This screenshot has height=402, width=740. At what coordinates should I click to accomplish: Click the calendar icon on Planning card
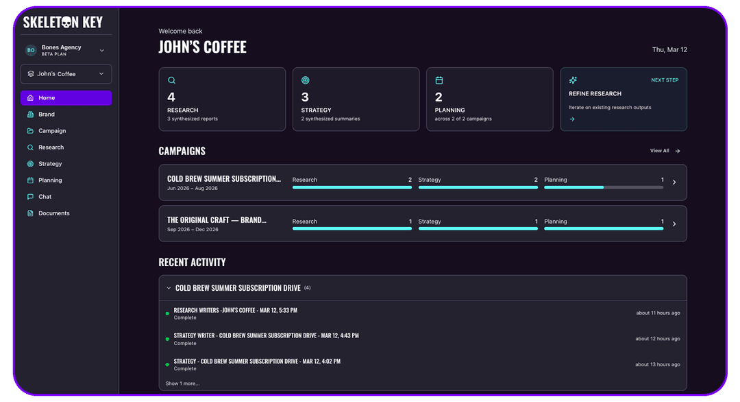pyautogui.click(x=439, y=80)
